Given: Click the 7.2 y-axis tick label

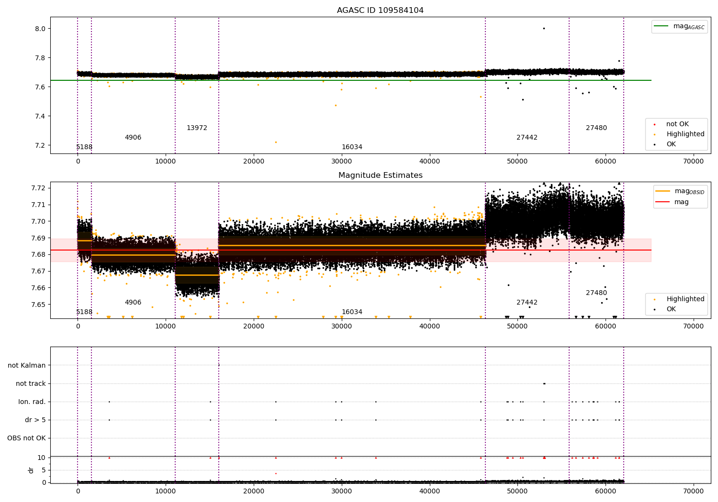Looking at the screenshot, I should pos(40,145).
